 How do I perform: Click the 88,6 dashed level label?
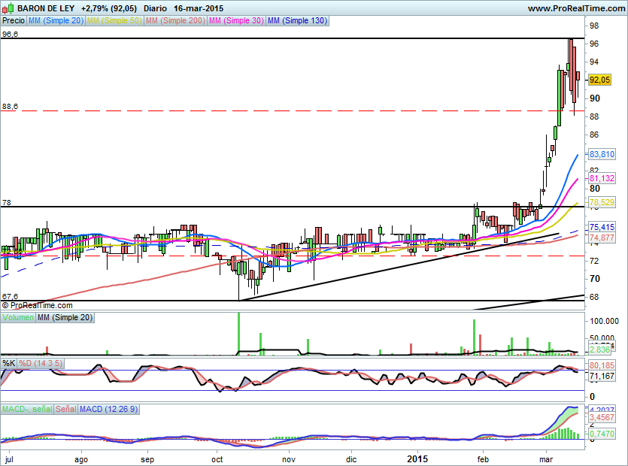(x=10, y=107)
